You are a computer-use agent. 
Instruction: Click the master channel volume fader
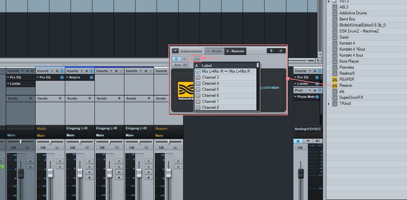[x=301, y=173]
